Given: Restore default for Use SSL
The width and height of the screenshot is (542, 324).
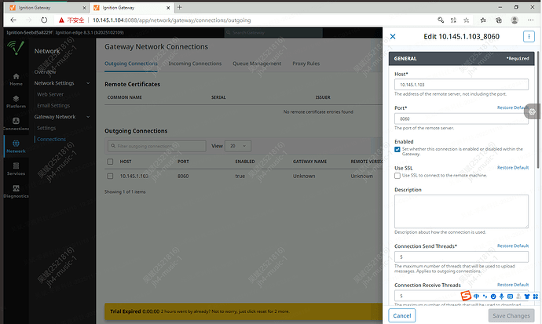Looking at the screenshot, I should (513, 168).
